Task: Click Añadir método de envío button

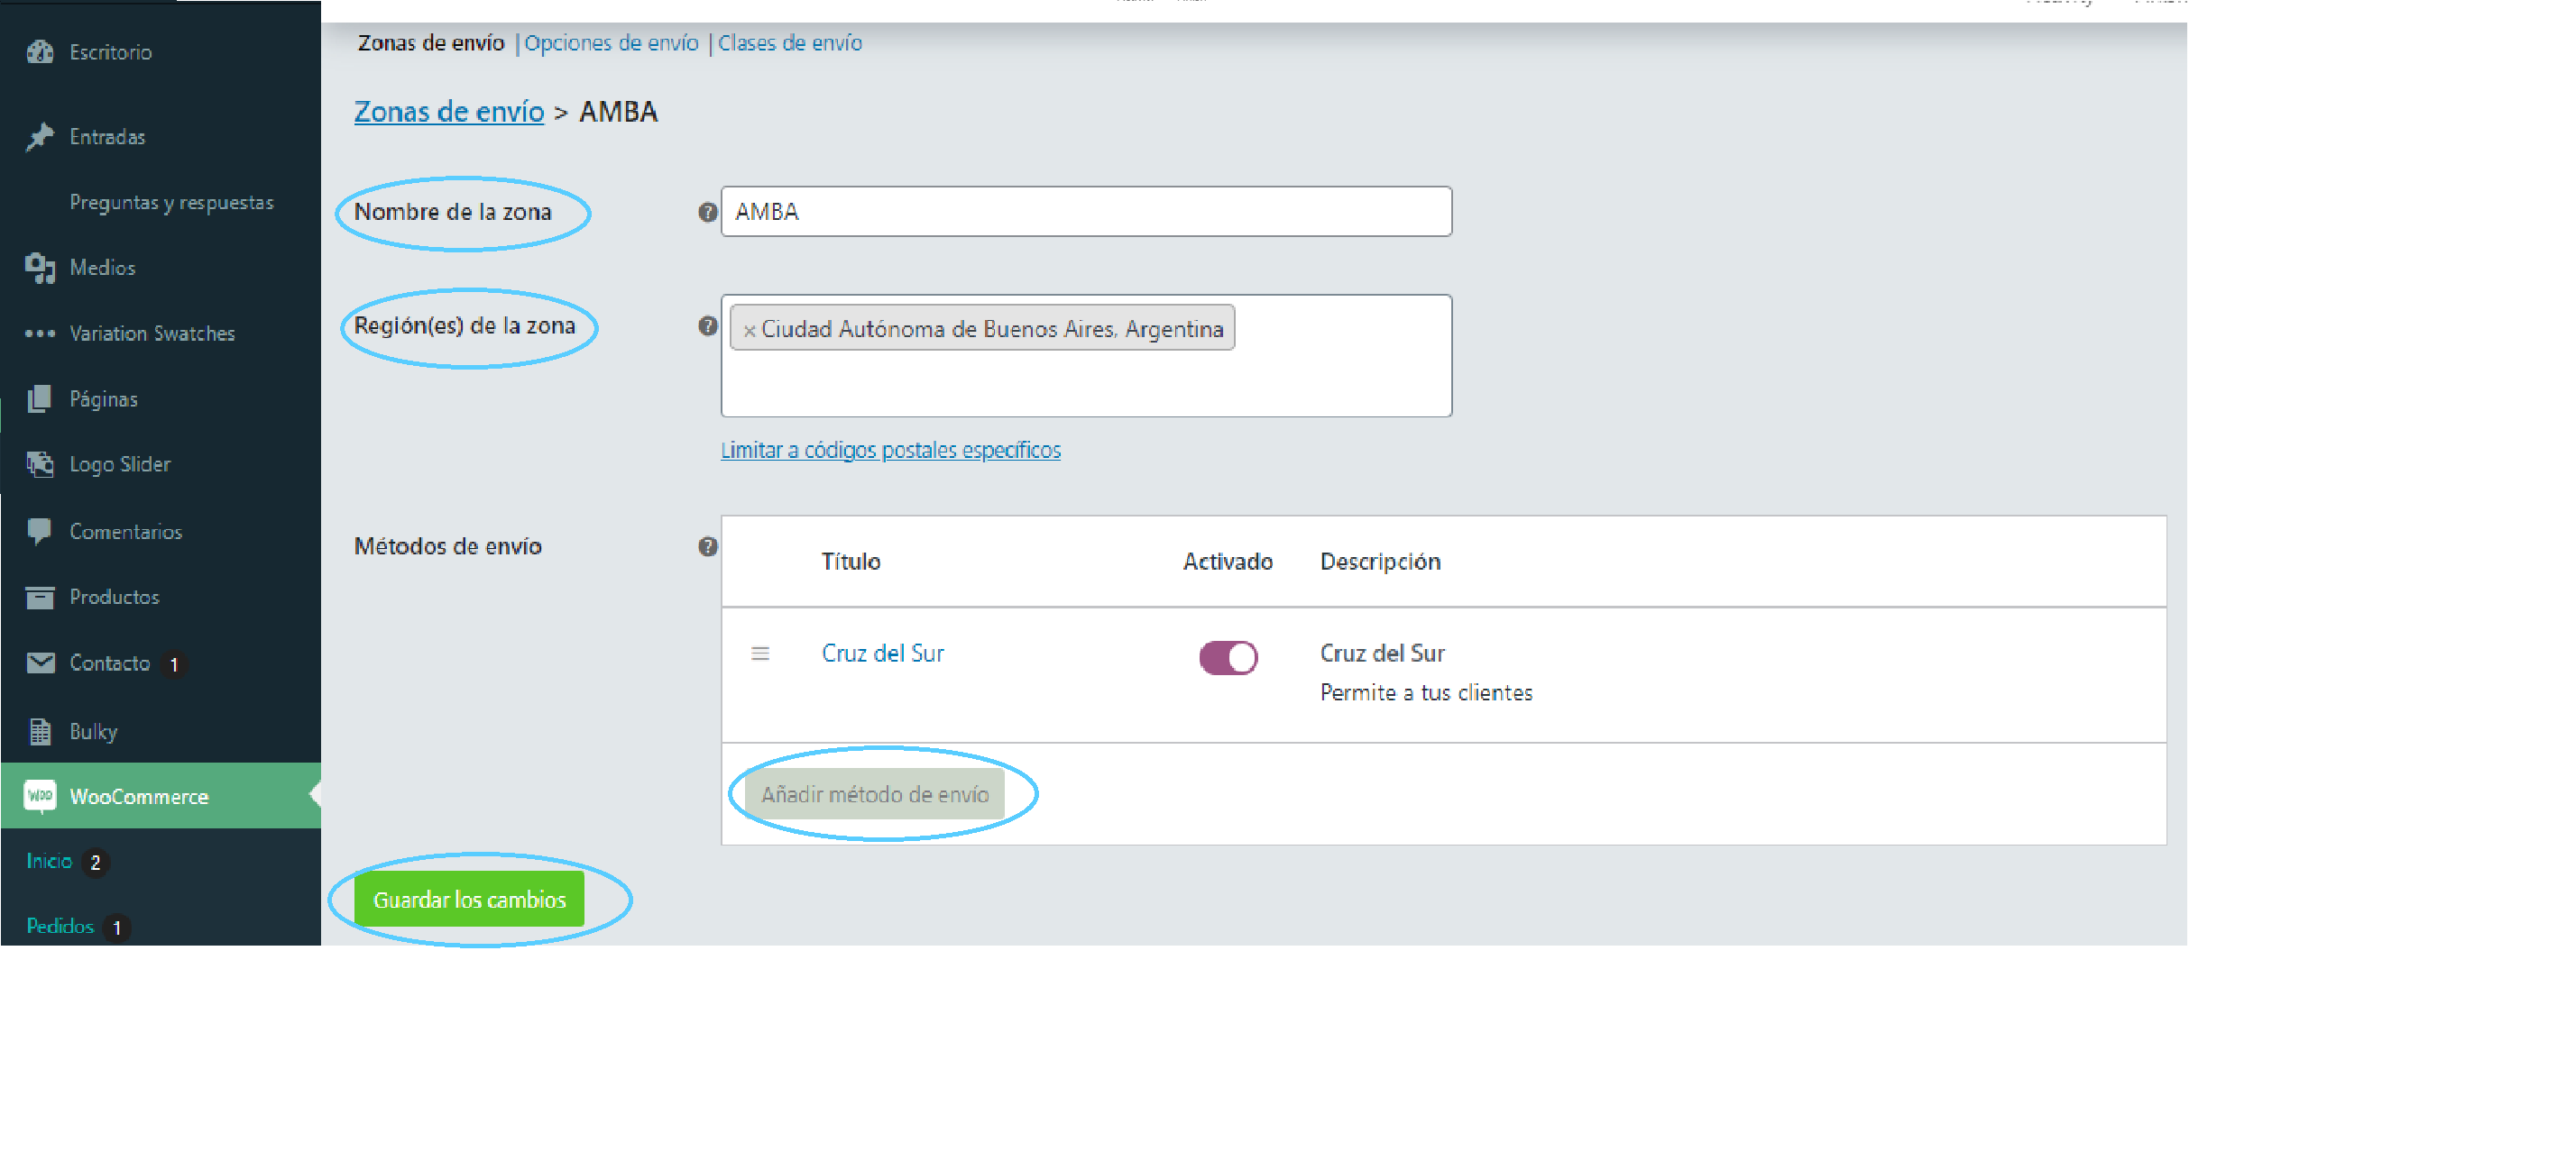Action: tap(874, 794)
